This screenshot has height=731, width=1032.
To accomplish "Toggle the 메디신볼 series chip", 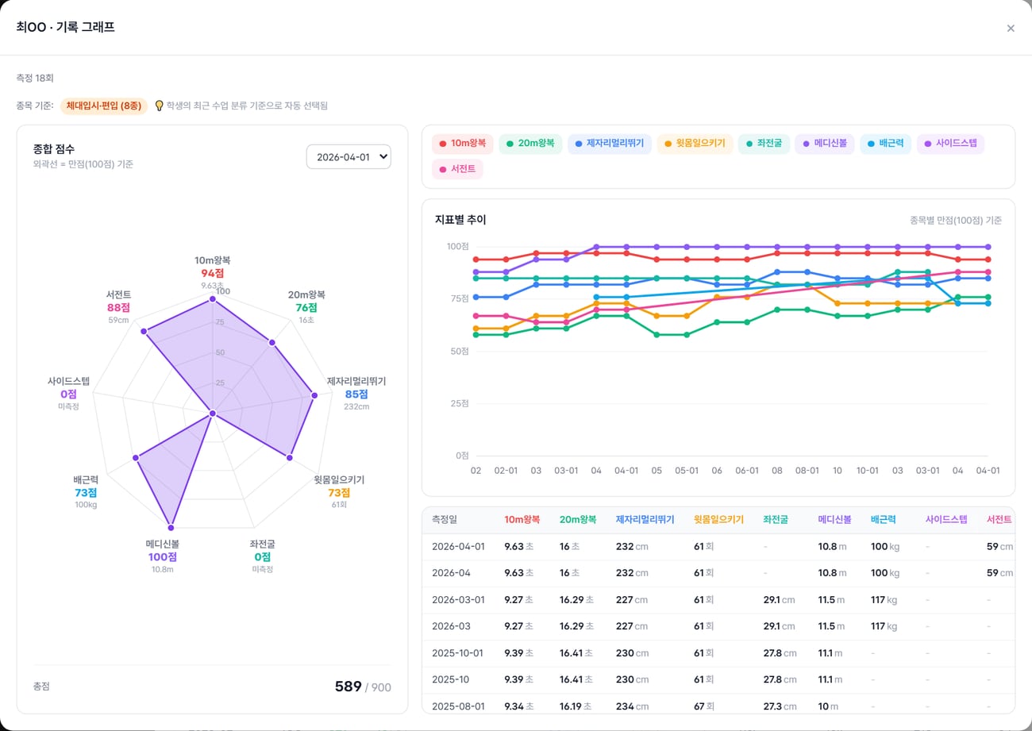I will coord(825,144).
